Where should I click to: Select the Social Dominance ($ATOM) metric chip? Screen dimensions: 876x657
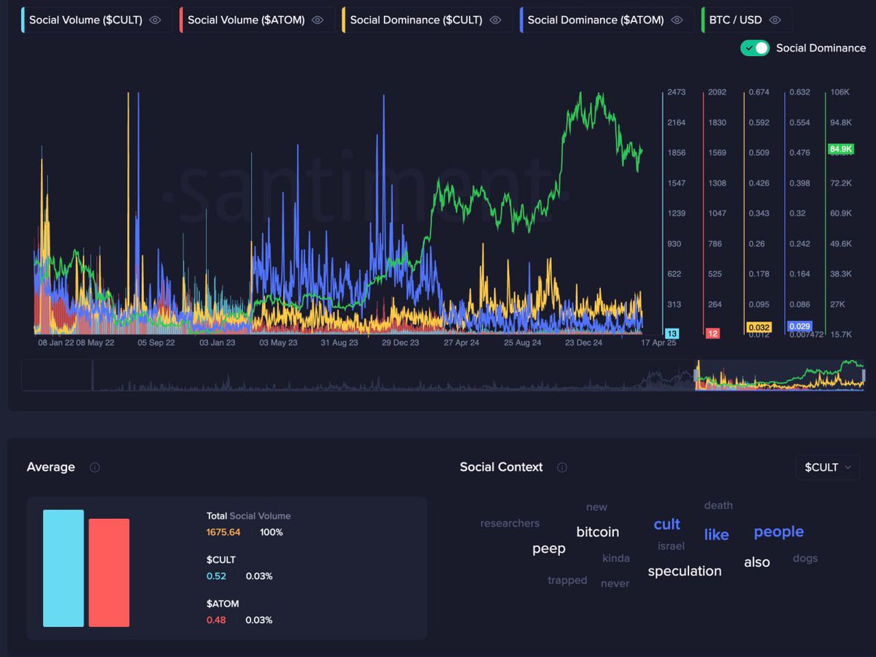(x=607, y=20)
